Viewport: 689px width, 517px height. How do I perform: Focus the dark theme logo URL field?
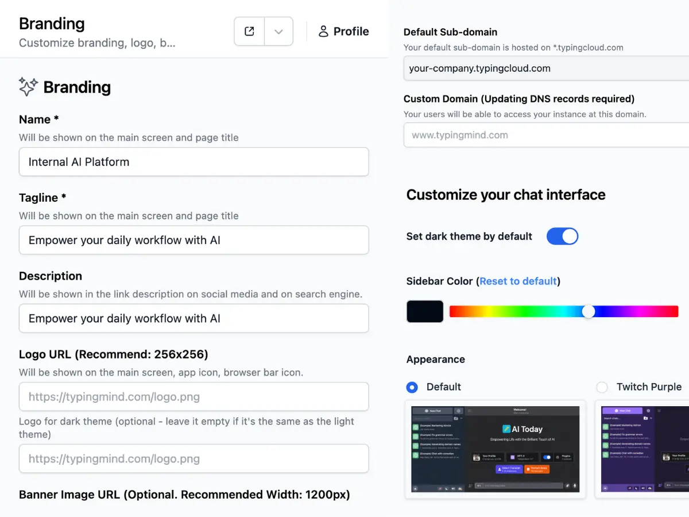[194, 458]
